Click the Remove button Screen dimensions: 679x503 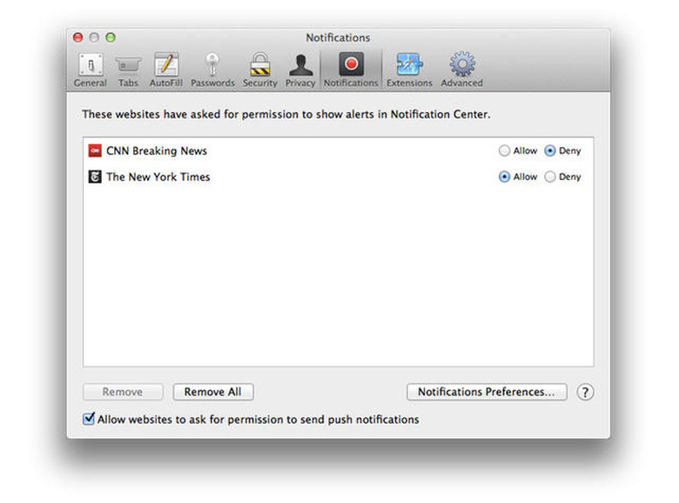tap(123, 392)
